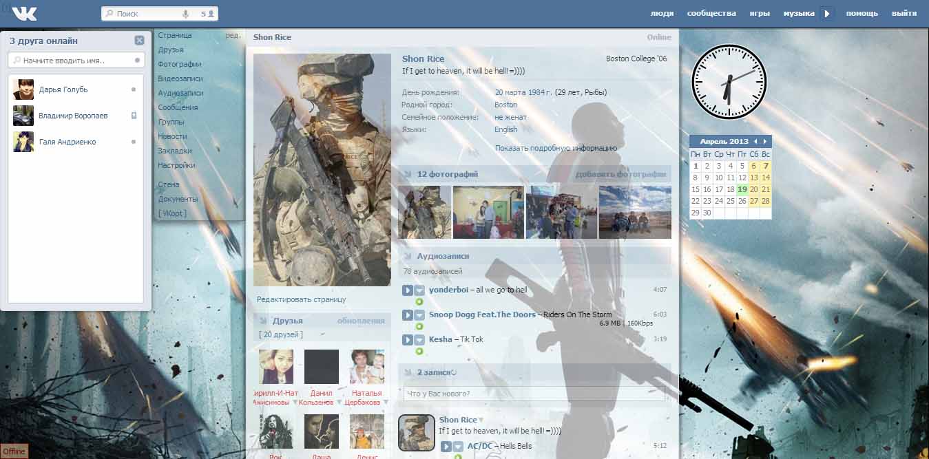Image resolution: width=929 pixels, height=459 pixels.
Task: Collapse the 'Друзья' section header
Action: (x=262, y=321)
